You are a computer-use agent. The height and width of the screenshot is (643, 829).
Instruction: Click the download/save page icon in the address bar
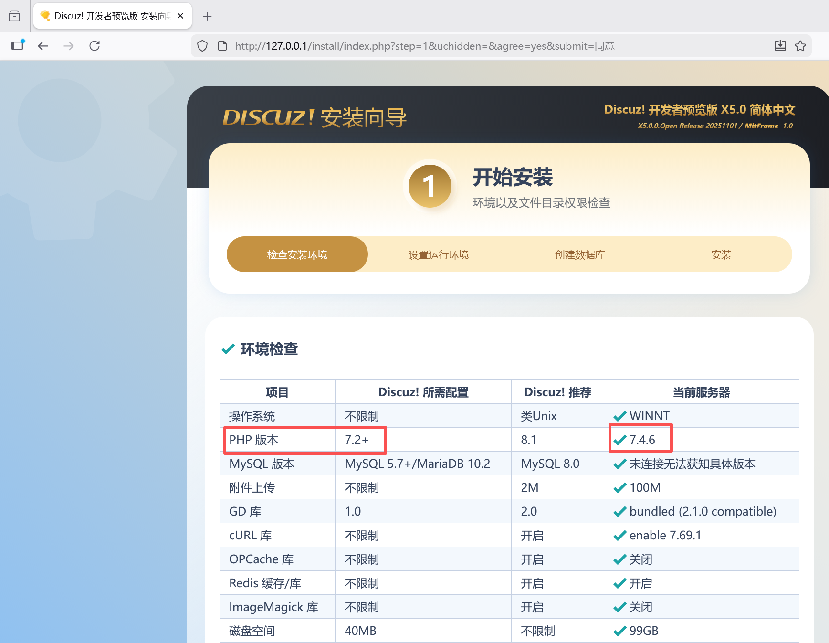[x=780, y=46]
